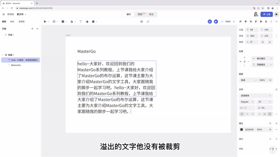Click the 3D3D3D fill color swatch
280x157 pixels.
pyautogui.click(x=242, y=130)
